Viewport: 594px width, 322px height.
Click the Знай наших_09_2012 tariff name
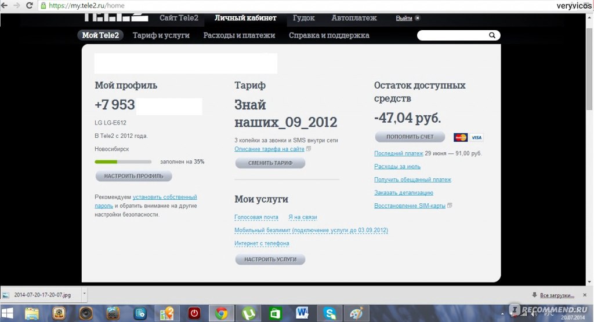click(285, 114)
